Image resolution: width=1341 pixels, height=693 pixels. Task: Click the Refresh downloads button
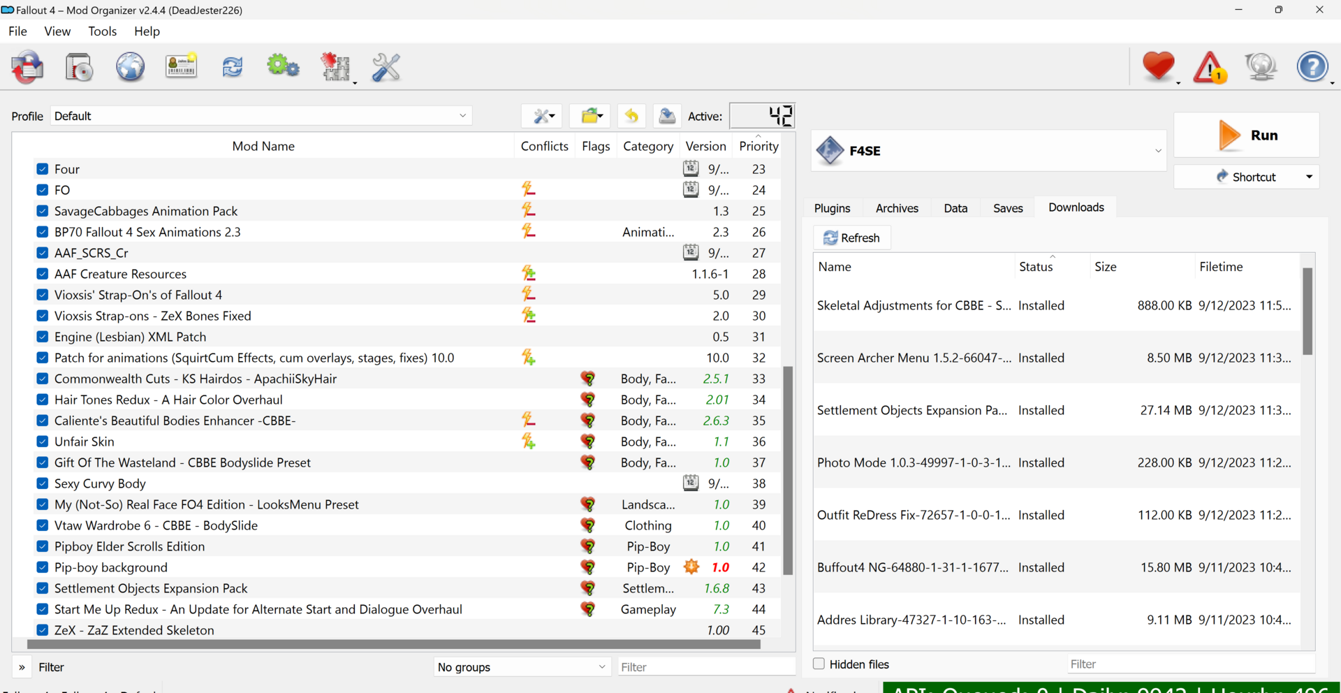click(x=851, y=238)
